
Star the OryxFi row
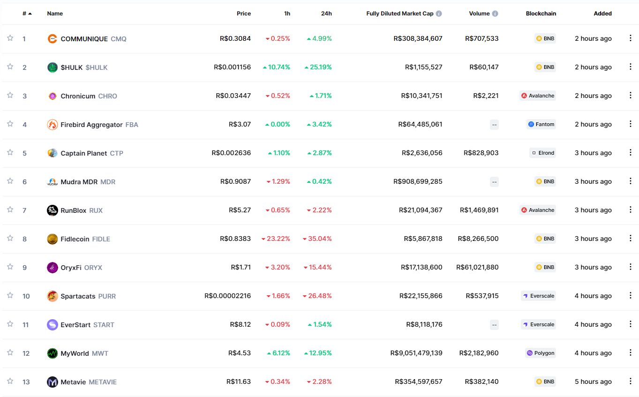click(x=10, y=267)
